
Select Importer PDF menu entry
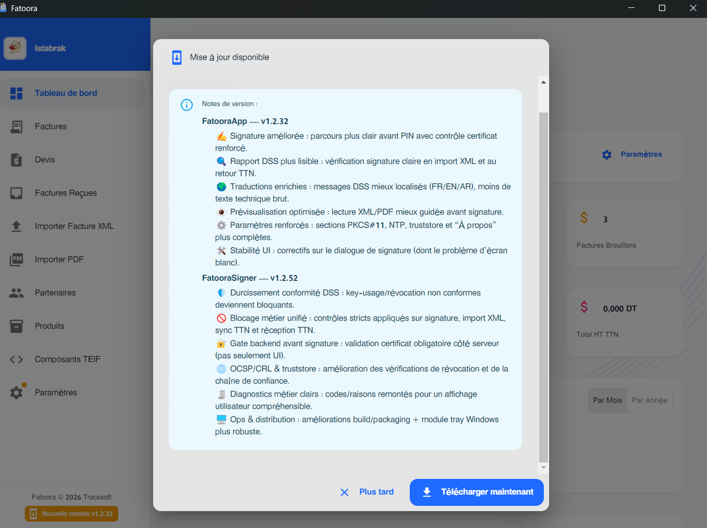pos(73,260)
